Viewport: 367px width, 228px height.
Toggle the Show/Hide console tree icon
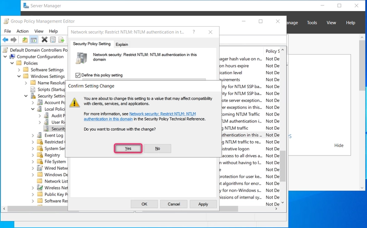click(x=33, y=40)
